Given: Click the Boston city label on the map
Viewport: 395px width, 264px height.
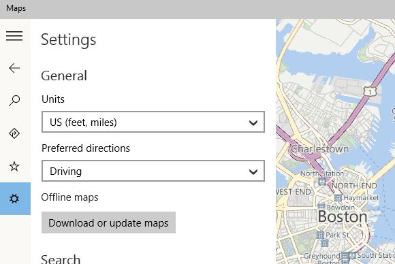Looking at the screenshot, I should [343, 216].
